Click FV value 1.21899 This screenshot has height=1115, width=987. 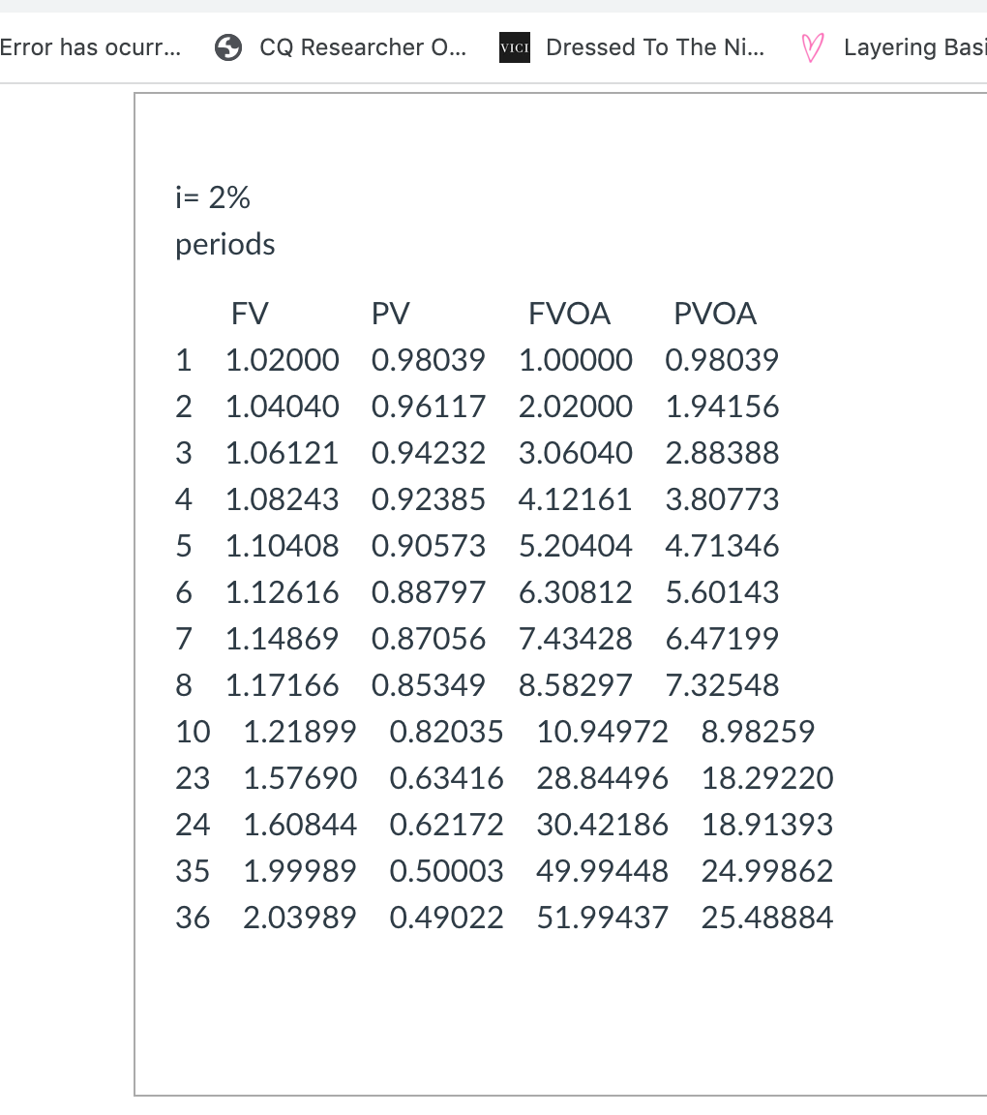point(300,732)
